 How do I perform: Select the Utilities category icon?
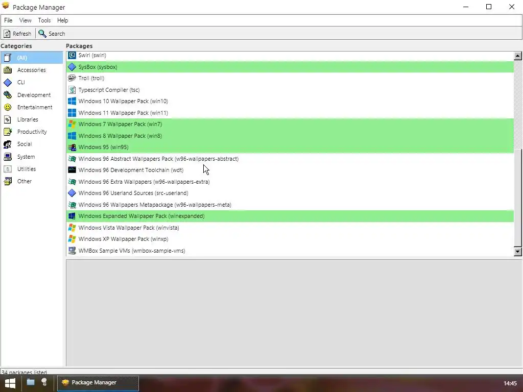click(8, 169)
